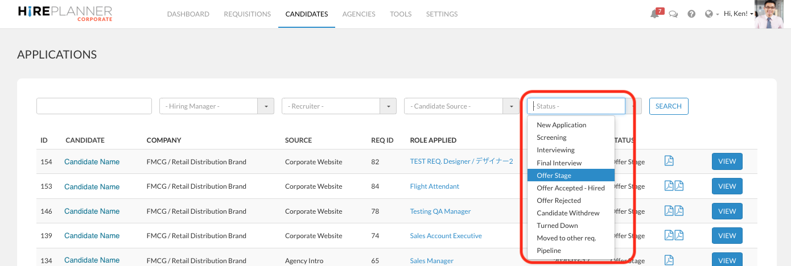Open the Candidate Source dropdown

click(x=510, y=106)
